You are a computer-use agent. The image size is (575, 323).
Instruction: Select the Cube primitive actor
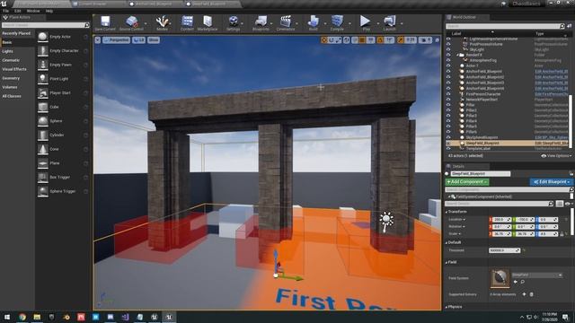tap(43, 107)
